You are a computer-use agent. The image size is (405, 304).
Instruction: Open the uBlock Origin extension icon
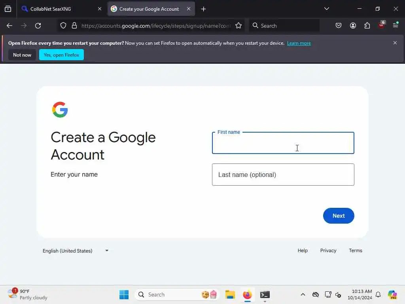point(382,25)
